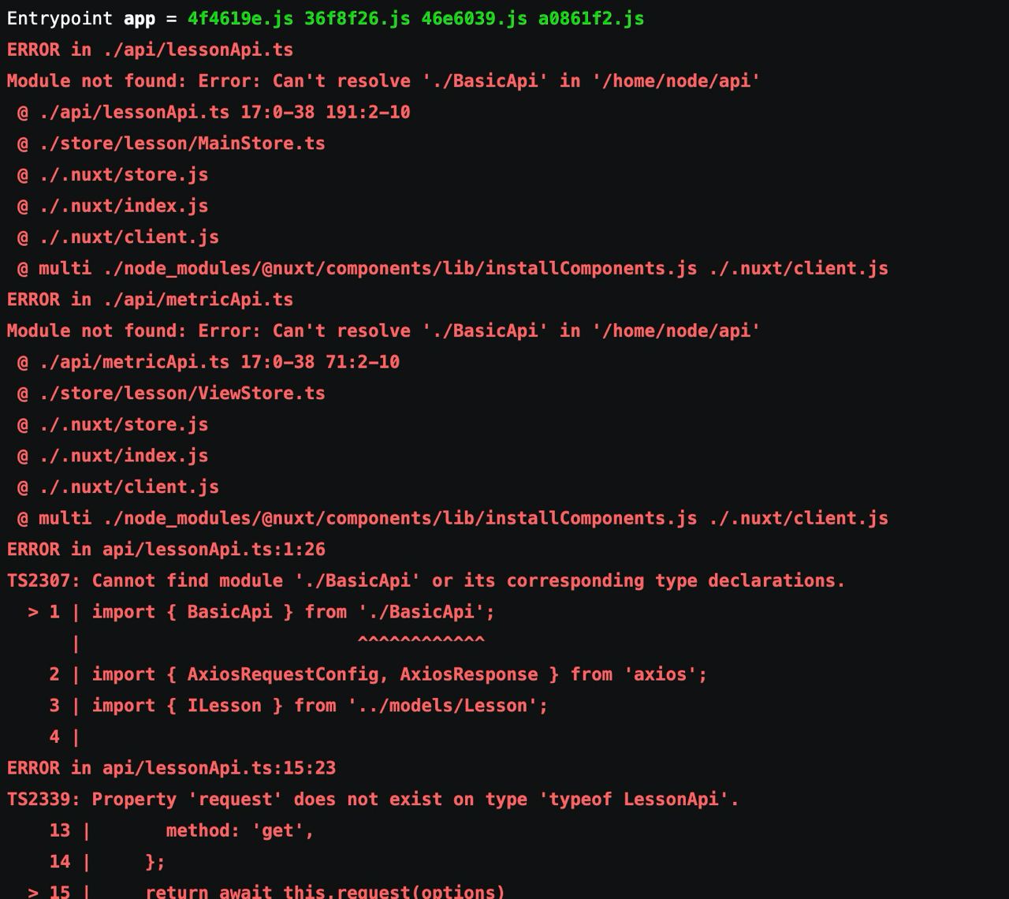Click the filename 36f8f26.js
The image size is (1009, 899).
point(357,18)
